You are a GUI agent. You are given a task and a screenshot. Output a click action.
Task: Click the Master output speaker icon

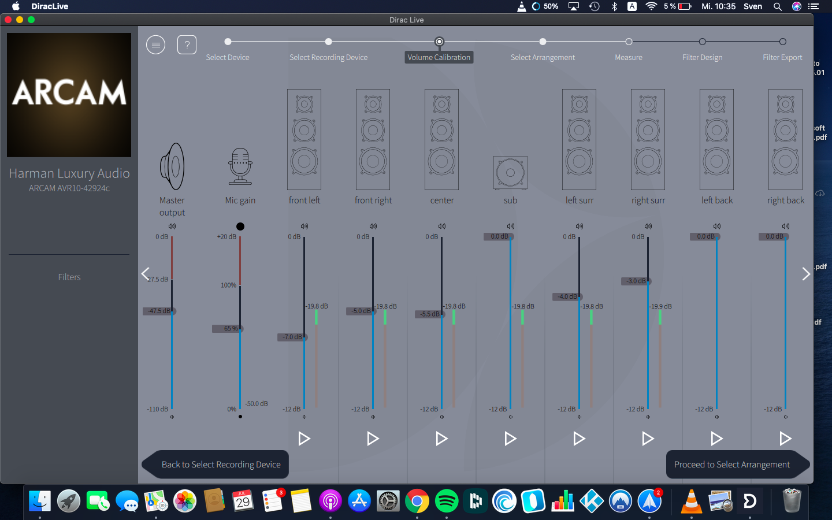pyautogui.click(x=172, y=166)
